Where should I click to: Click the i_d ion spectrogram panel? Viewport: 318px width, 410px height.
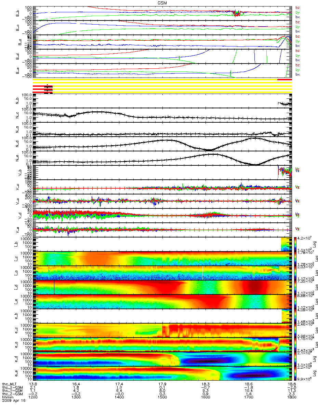(162, 287)
